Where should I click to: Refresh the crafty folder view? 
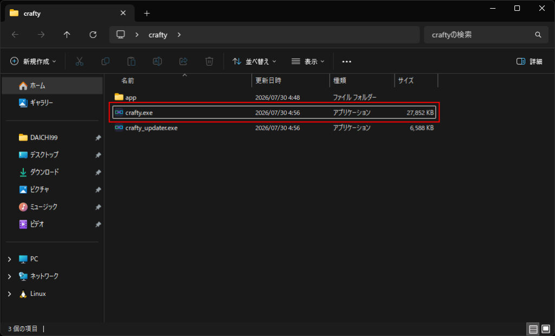click(93, 35)
